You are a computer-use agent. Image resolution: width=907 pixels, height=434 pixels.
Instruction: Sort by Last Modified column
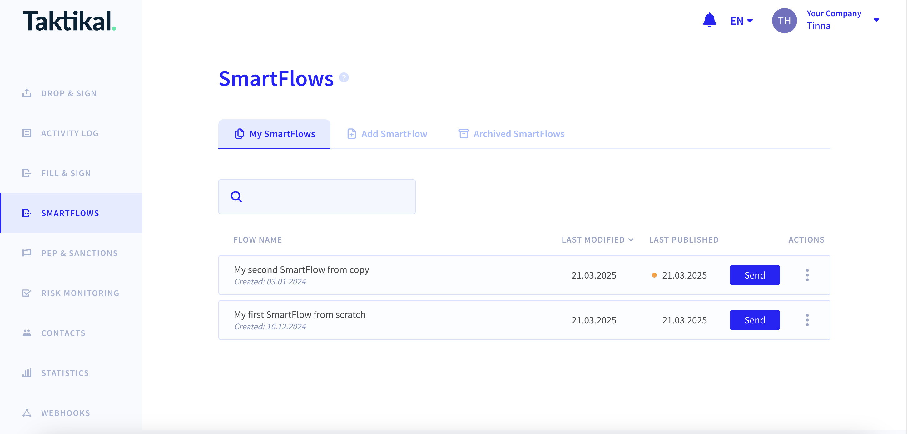(x=597, y=240)
